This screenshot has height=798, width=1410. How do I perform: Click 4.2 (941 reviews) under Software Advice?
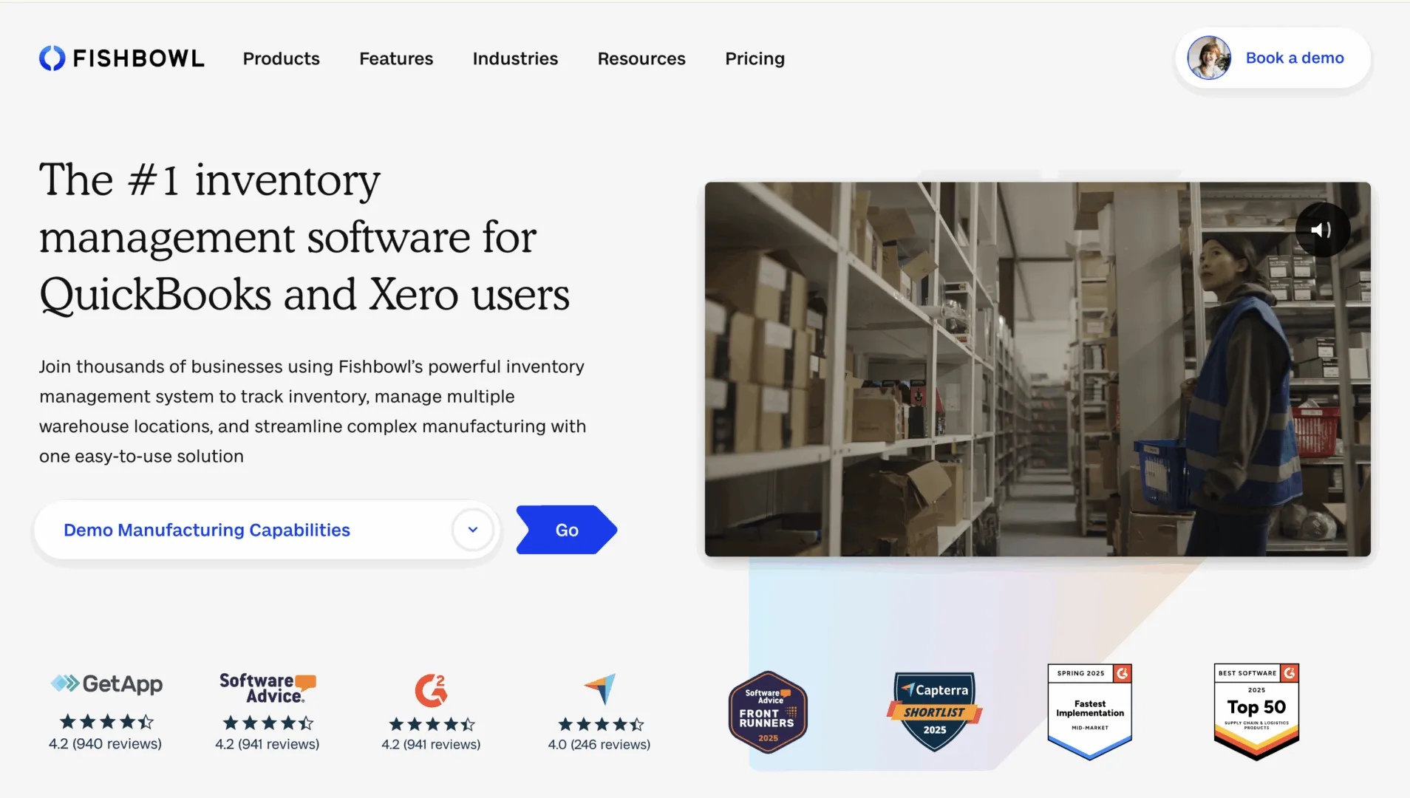click(x=268, y=744)
